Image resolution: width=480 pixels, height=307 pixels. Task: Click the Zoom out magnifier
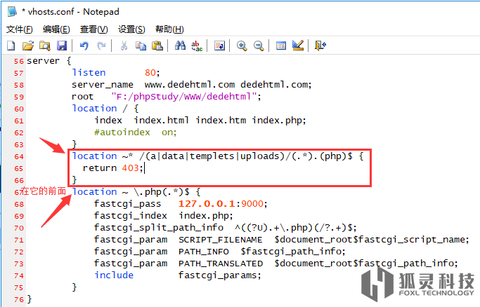[259, 46]
